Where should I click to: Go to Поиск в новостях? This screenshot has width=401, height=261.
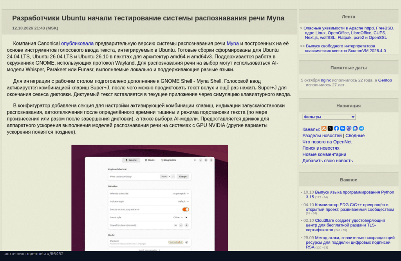321,148
